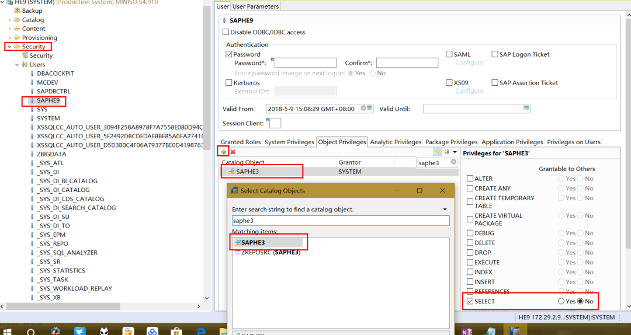Click the Windows search circle on taskbar
This screenshot has width=631, height=335.
point(30,331)
